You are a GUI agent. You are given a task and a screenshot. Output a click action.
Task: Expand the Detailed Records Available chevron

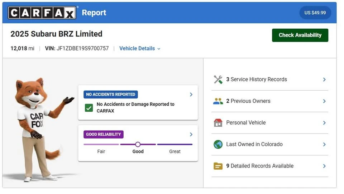coord(324,166)
